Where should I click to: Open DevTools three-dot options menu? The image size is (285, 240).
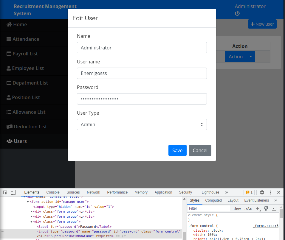coord(270,192)
